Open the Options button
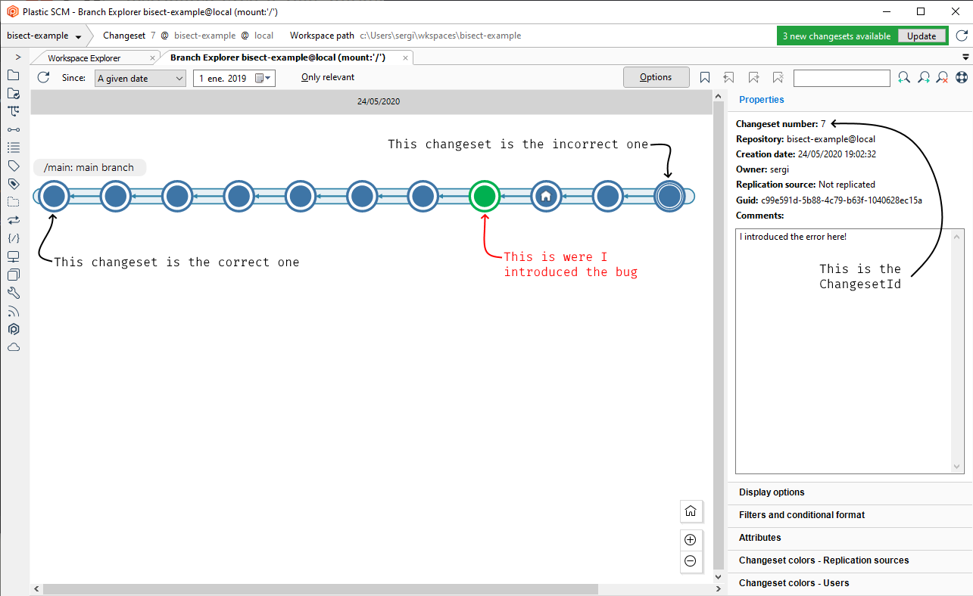The width and height of the screenshot is (973, 596). [x=656, y=77]
